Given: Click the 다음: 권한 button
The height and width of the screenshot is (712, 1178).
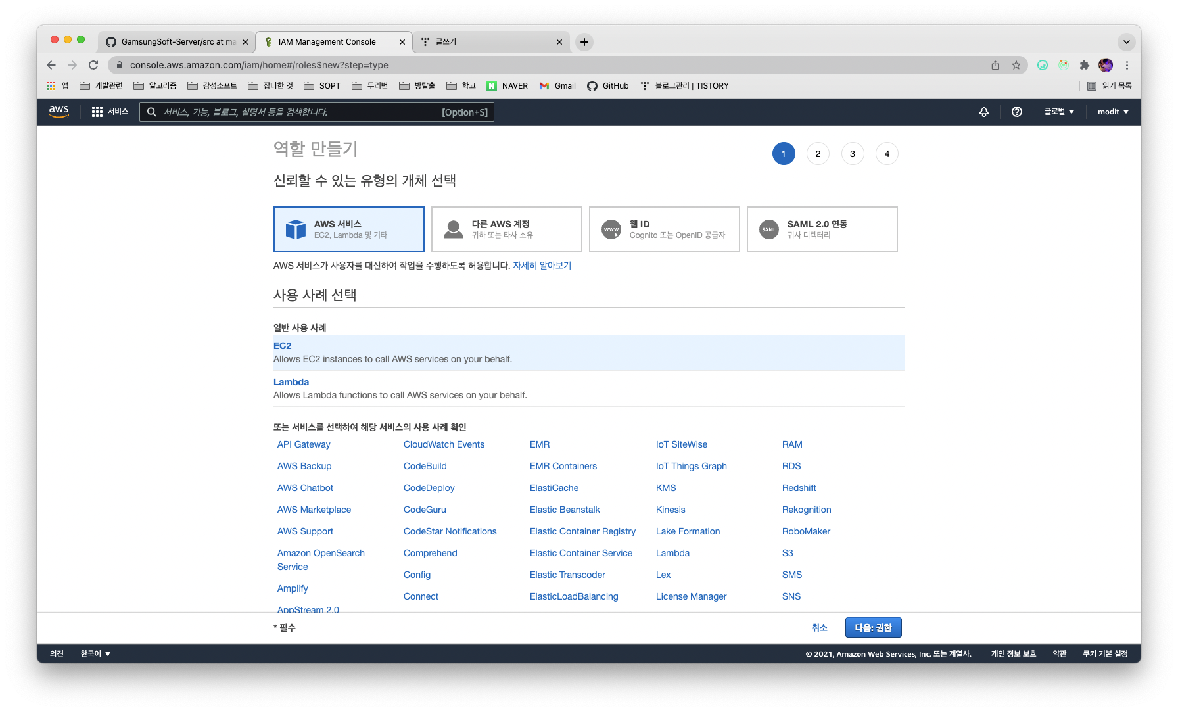Looking at the screenshot, I should tap(873, 628).
